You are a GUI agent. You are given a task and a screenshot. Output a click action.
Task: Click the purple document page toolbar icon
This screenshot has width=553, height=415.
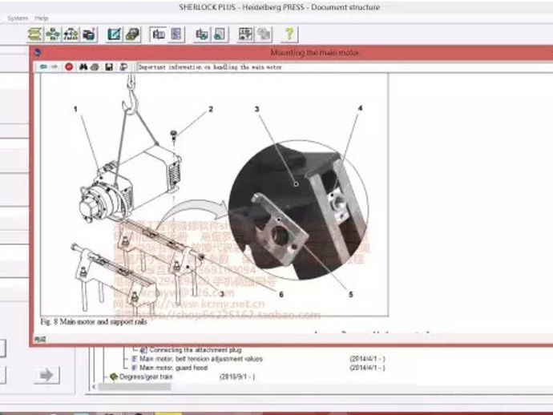tap(176, 34)
